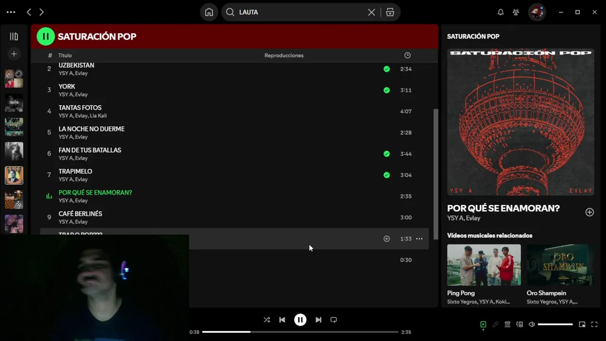Open lyrics with the microphone icon
The height and width of the screenshot is (341, 606).
(495, 324)
